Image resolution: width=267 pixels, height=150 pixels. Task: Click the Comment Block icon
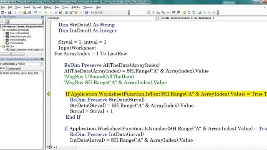189,12
